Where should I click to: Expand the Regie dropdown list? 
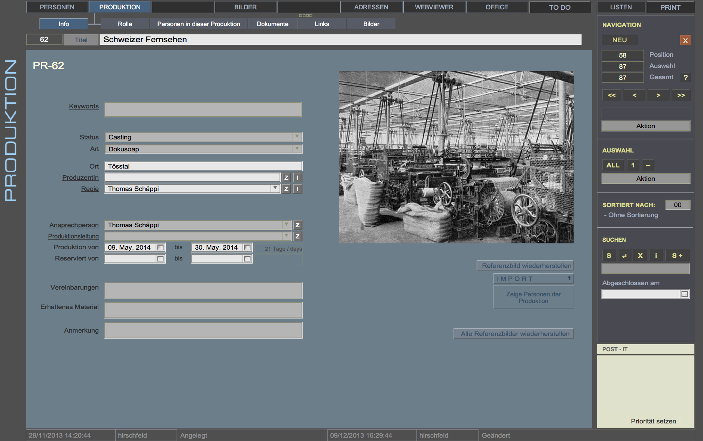tap(275, 188)
